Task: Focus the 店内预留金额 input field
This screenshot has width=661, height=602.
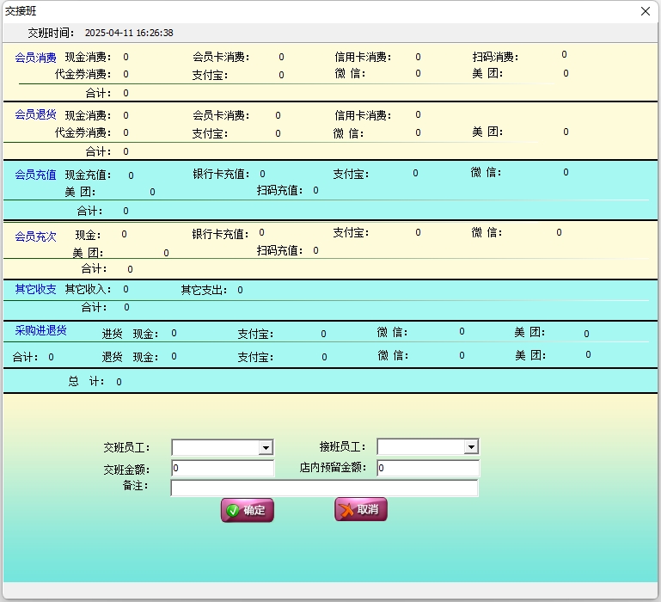Action: 428,468
